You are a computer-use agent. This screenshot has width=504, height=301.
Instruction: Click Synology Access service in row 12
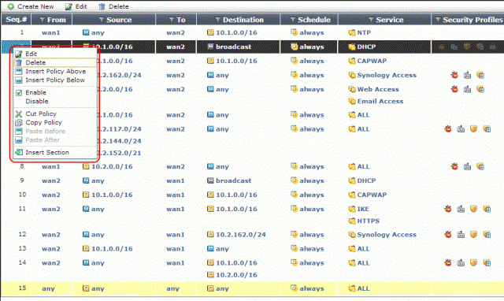click(387, 235)
